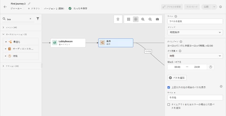Zoom out on the canvas

coord(150,19)
